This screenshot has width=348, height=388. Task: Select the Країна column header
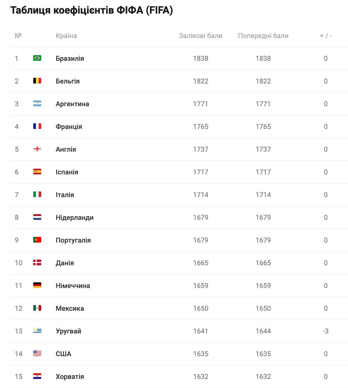click(x=66, y=36)
